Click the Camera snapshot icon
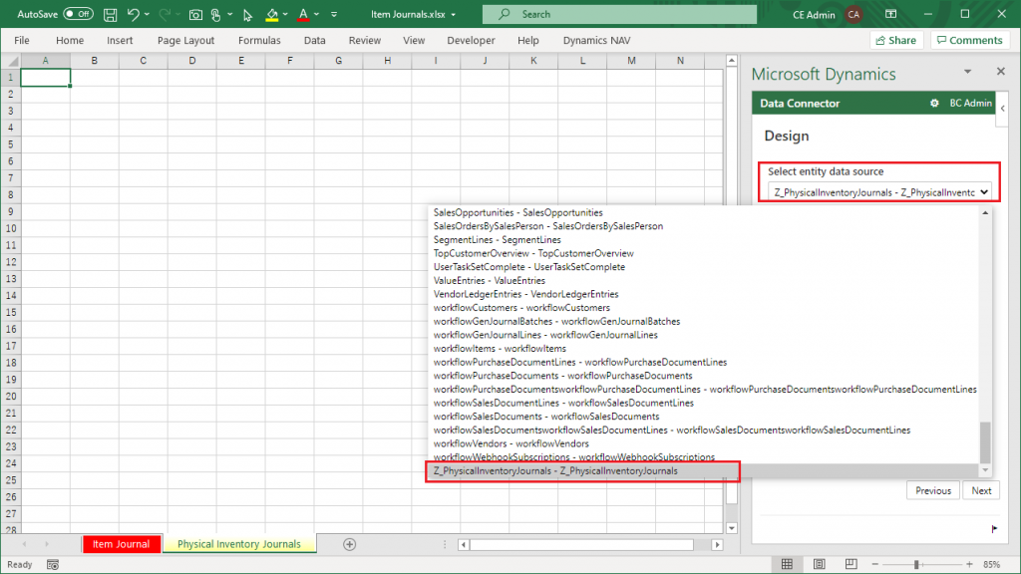 click(x=195, y=14)
